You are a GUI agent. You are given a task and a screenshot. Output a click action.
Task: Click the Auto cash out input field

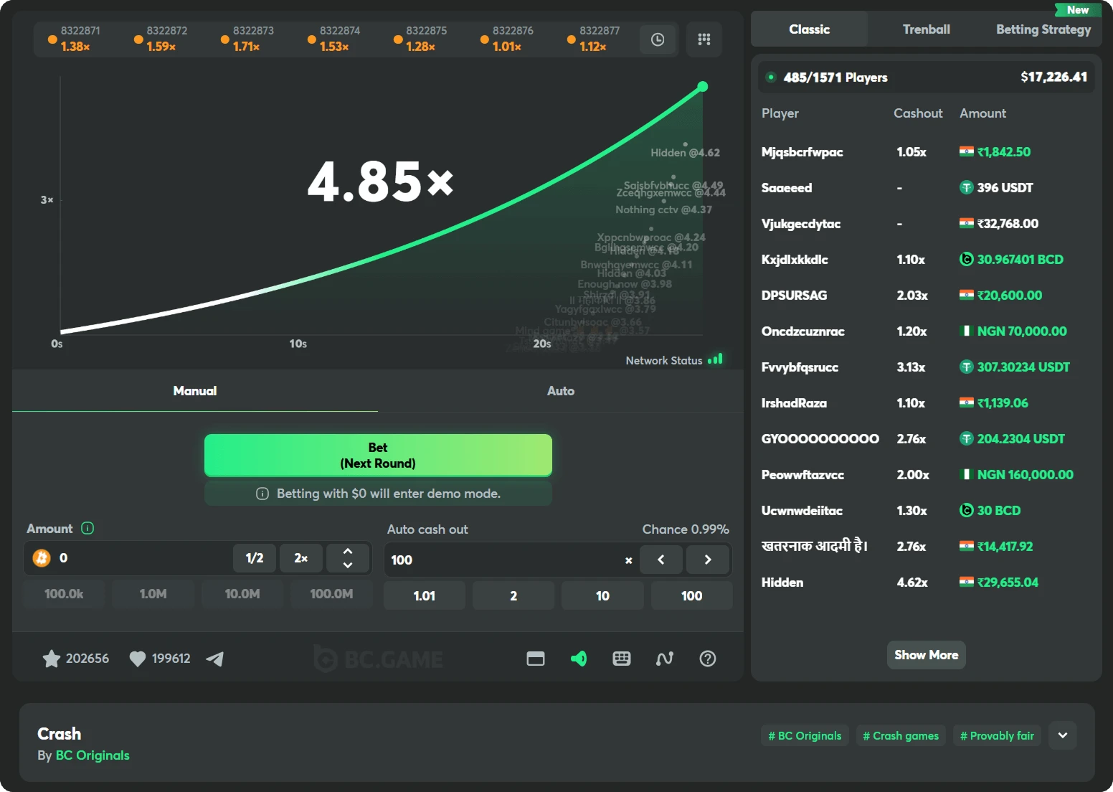click(x=502, y=560)
